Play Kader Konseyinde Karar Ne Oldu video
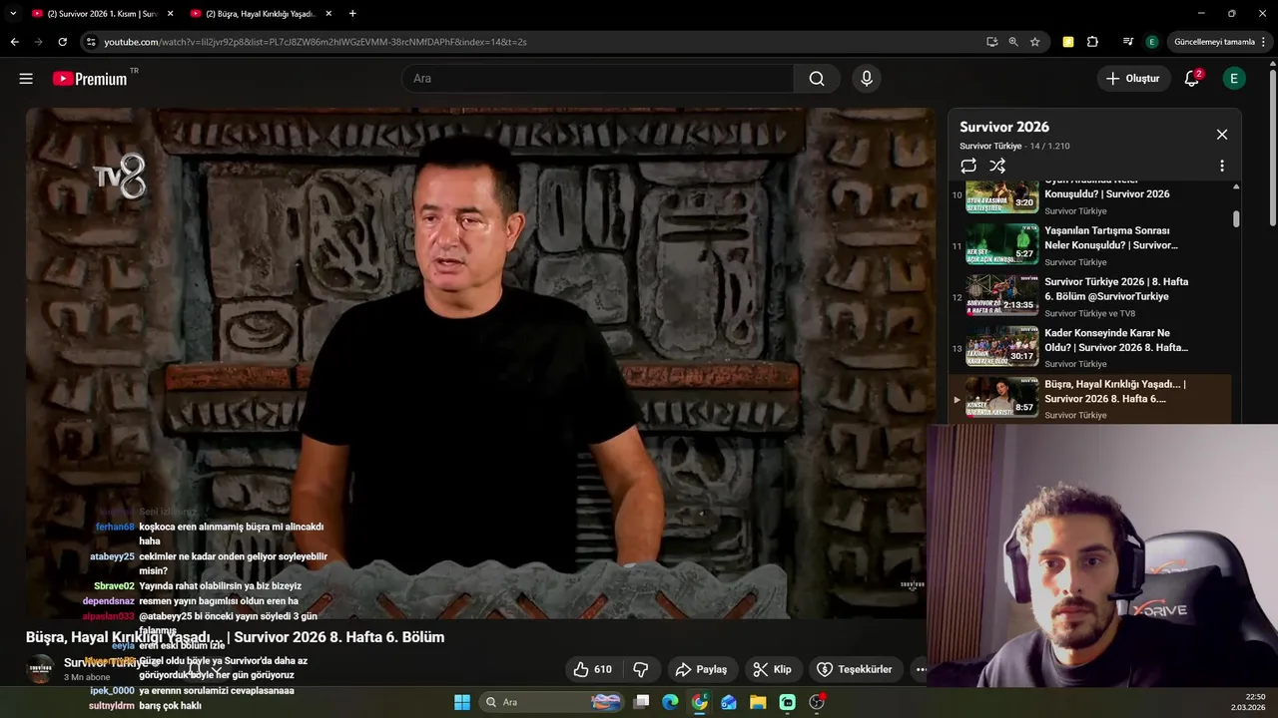The width and height of the screenshot is (1278, 718). [x=1091, y=347]
